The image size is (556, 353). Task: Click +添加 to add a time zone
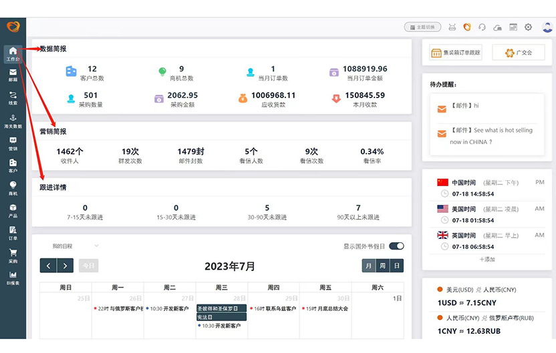pos(487,259)
